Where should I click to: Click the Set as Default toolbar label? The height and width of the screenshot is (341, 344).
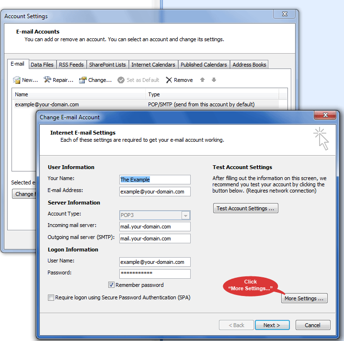coord(143,80)
